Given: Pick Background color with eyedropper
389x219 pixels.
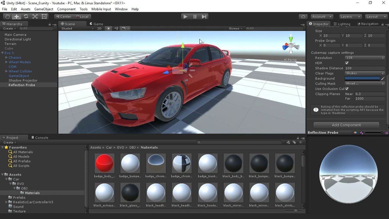Looking at the screenshot, I should click(x=383, y=78).
